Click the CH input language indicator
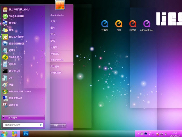Image resolution: width=182 pixels, height=137 pixels. pyautogui.click(x=138, y=134)
